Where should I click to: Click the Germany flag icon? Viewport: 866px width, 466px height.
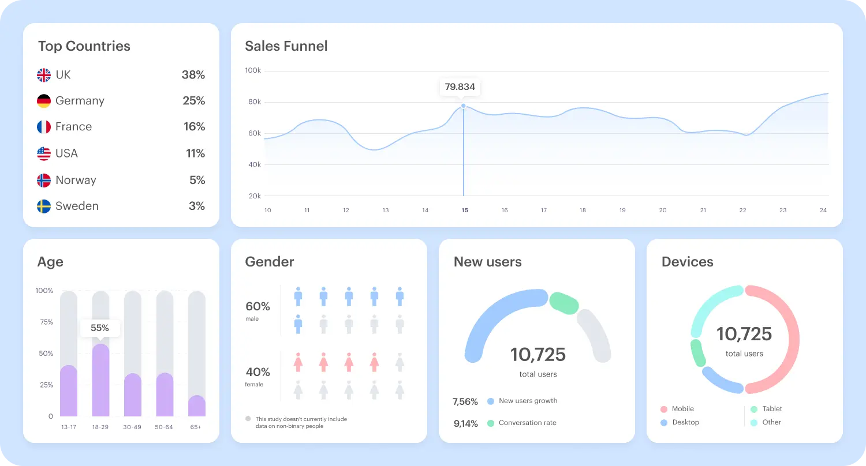[x=43, y=100]
